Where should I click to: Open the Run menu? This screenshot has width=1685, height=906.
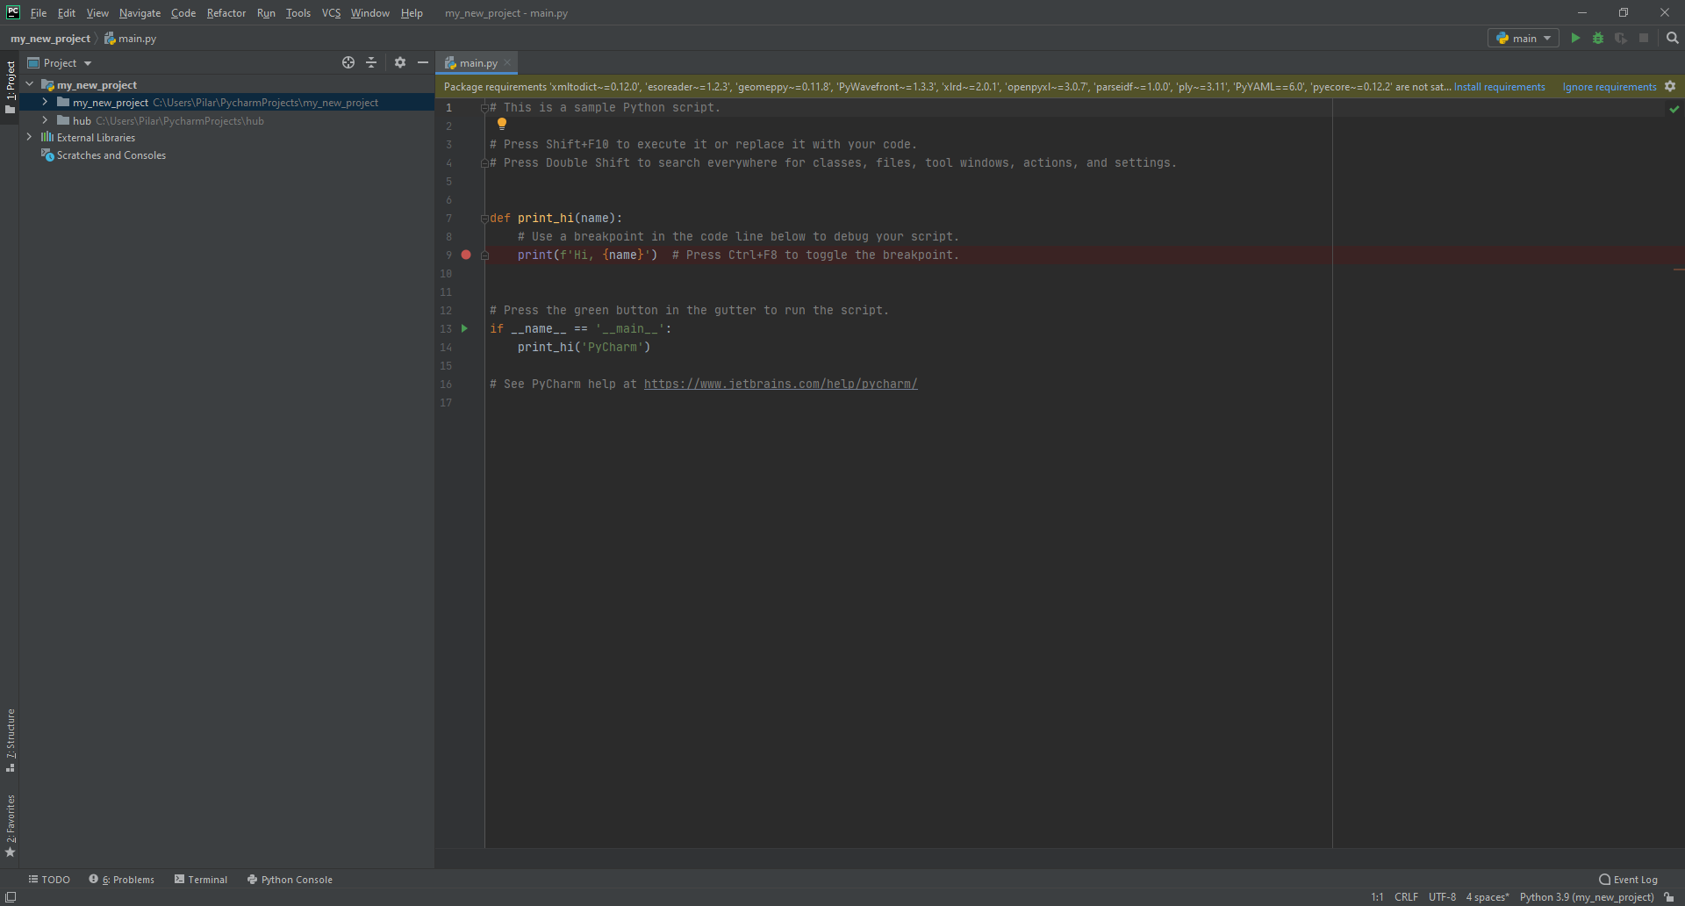[266, 12]
